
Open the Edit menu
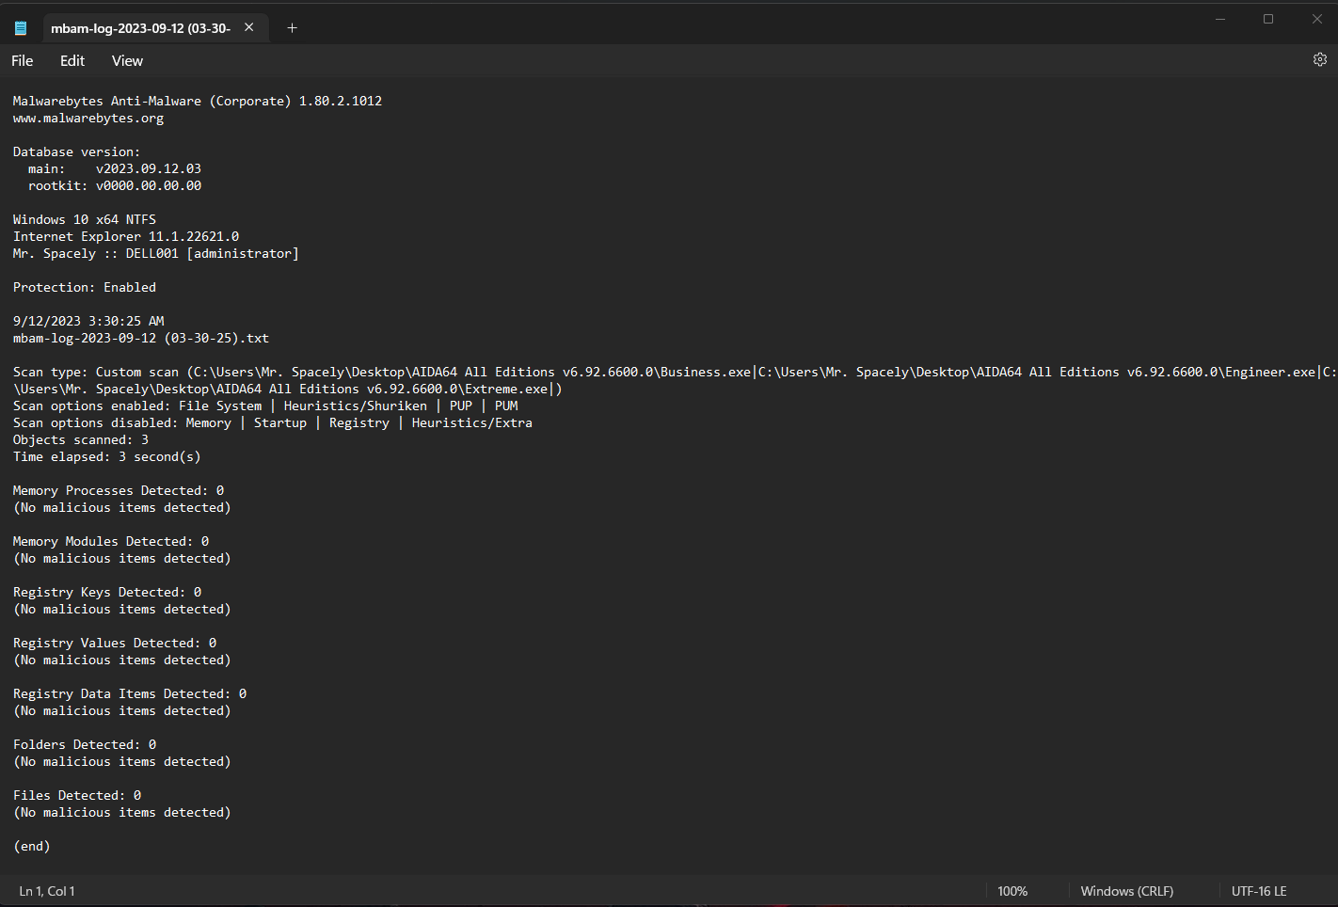tap(72, 60)
